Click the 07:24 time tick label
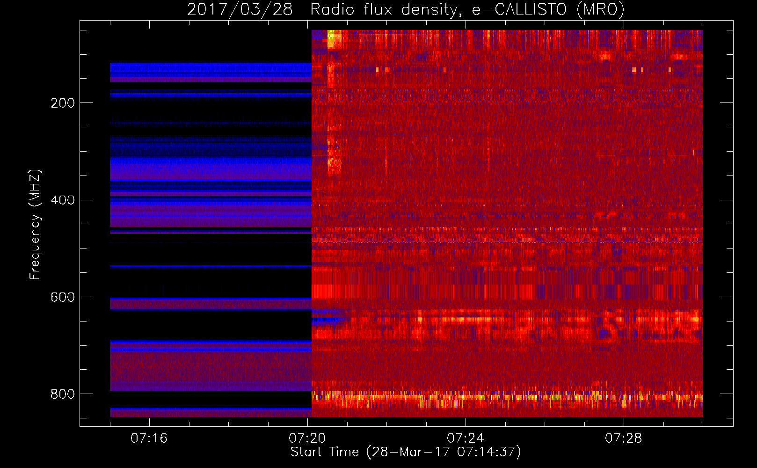Screen dimensions: 757x468 coord(466,439)
